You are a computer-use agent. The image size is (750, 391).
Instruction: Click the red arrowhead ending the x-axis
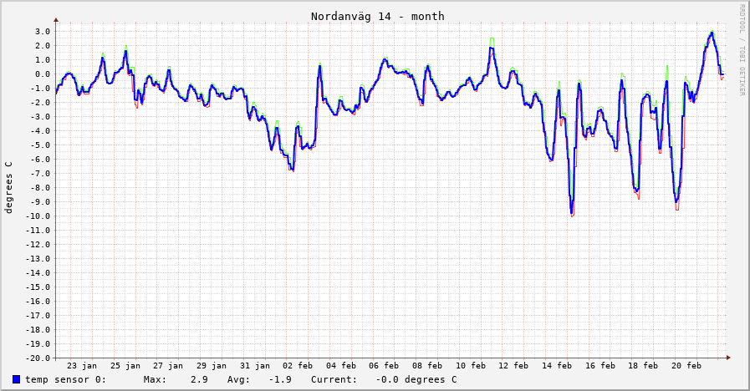point(728,358)
